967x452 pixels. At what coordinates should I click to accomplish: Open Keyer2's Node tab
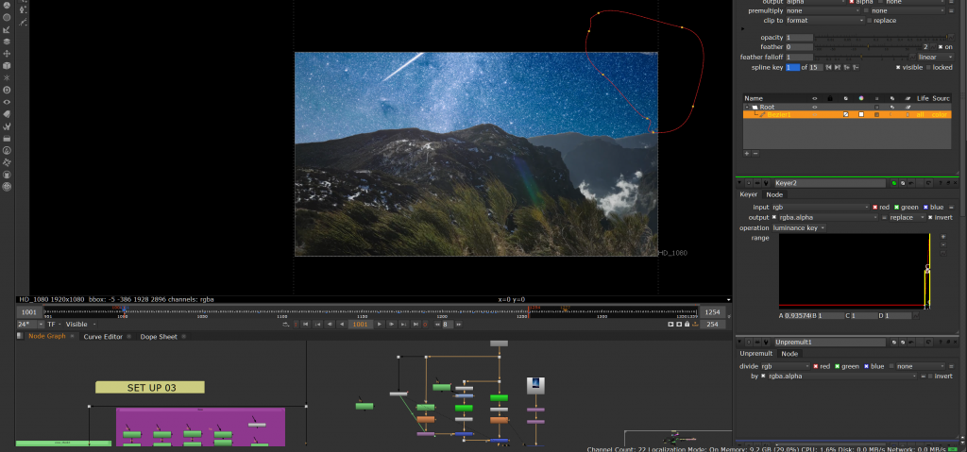pyautogui.click(x=774, y=194)
